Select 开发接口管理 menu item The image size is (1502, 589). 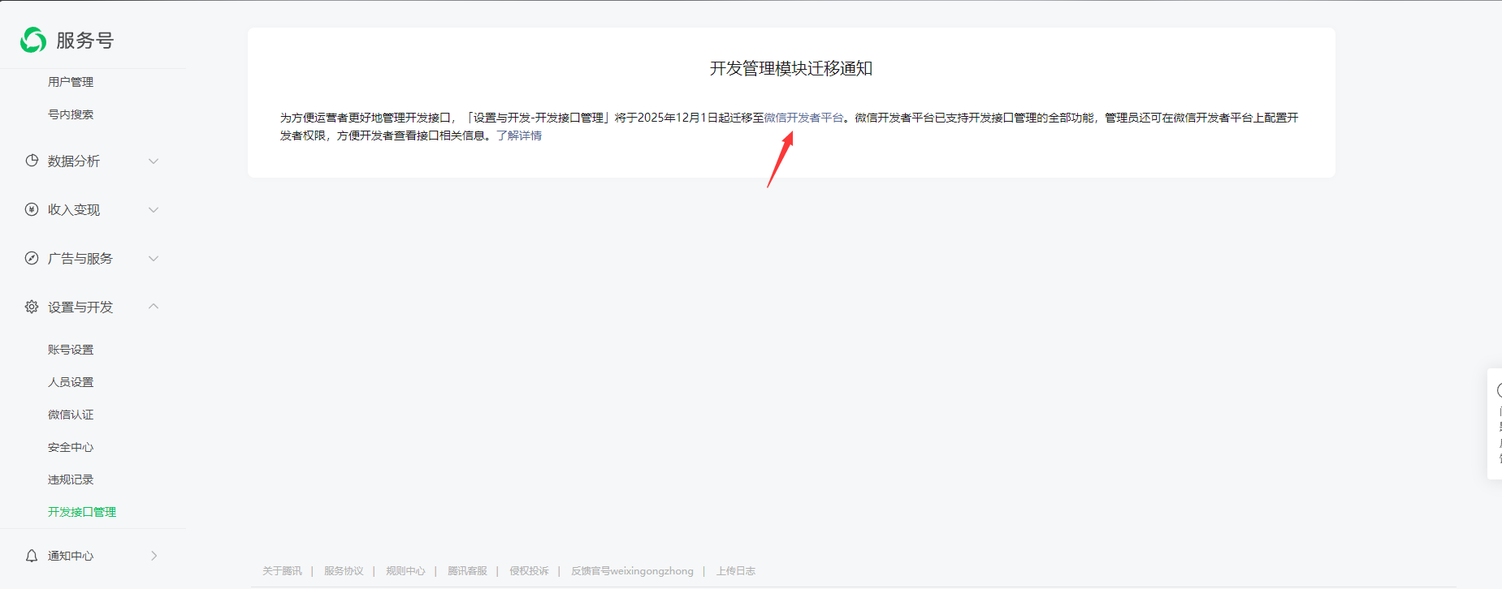coord(82,512)
